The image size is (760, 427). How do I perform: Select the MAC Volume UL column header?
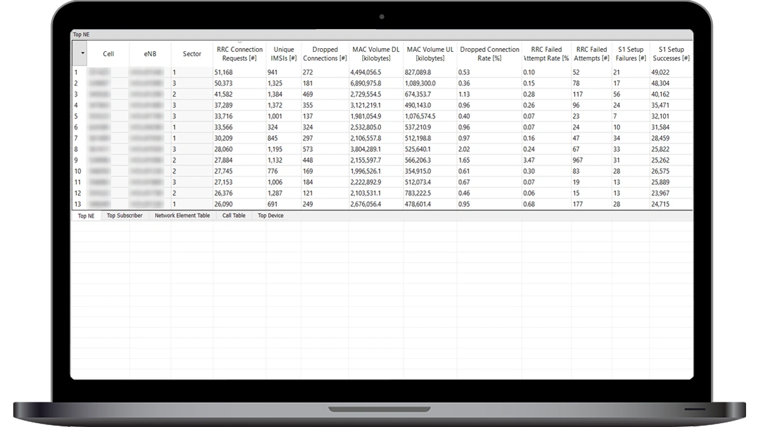pyautogui.click(x=430, y=54)
